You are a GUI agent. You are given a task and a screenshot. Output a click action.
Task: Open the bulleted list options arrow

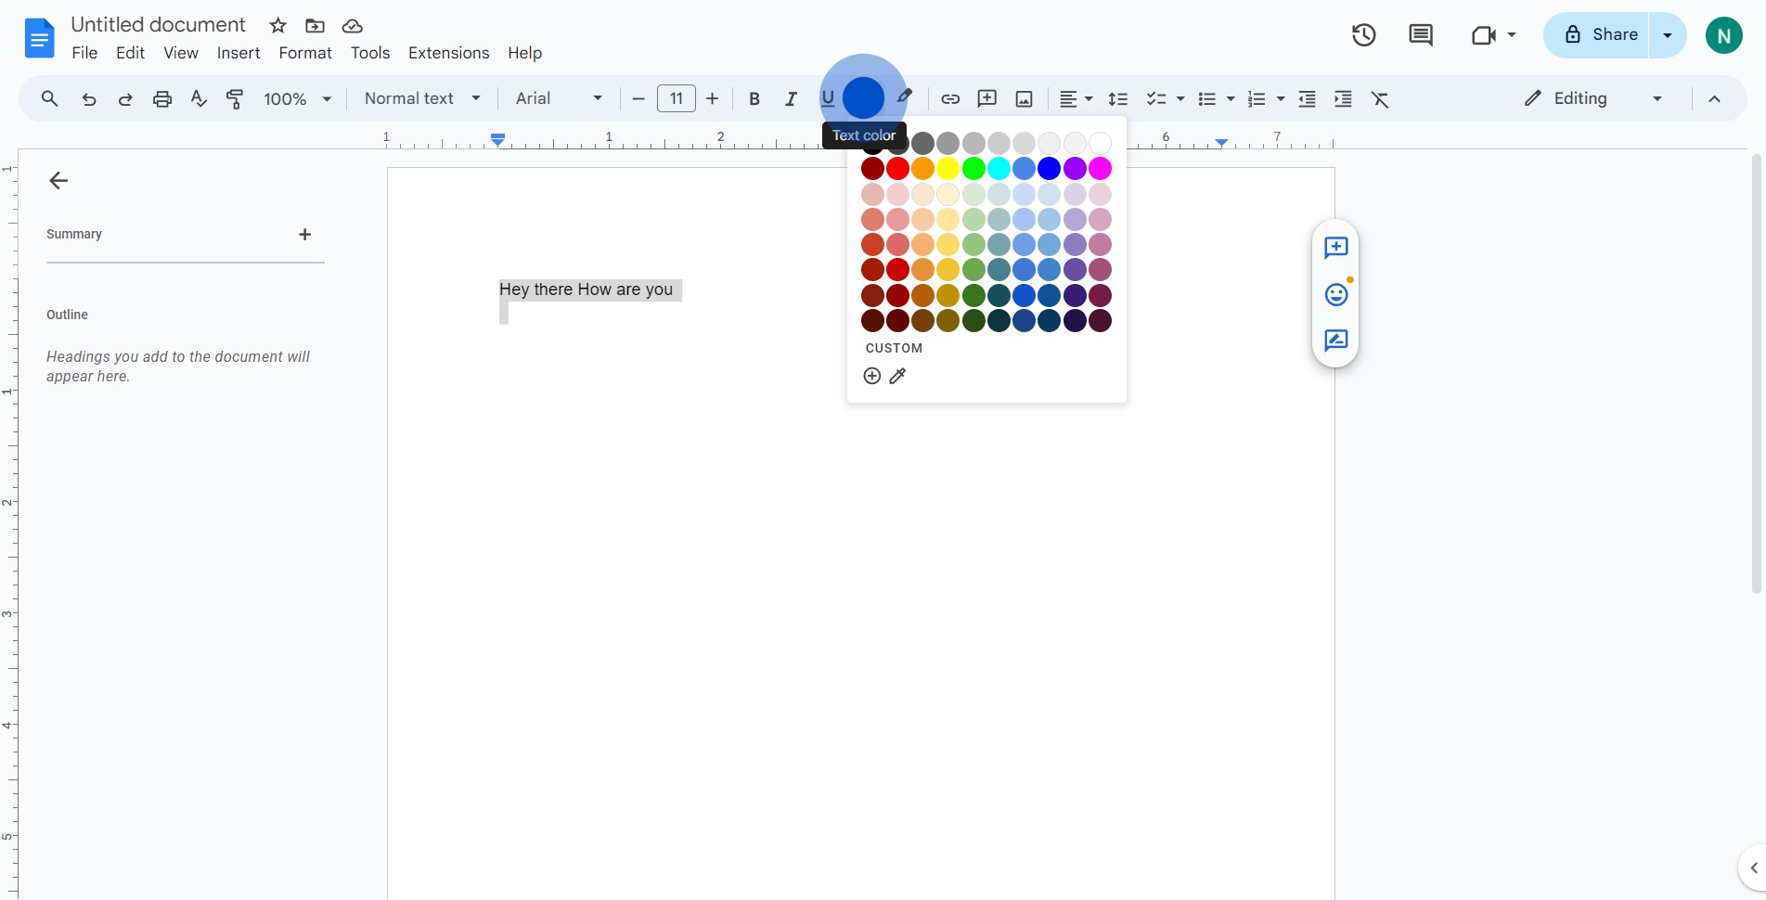(1231, 98)
